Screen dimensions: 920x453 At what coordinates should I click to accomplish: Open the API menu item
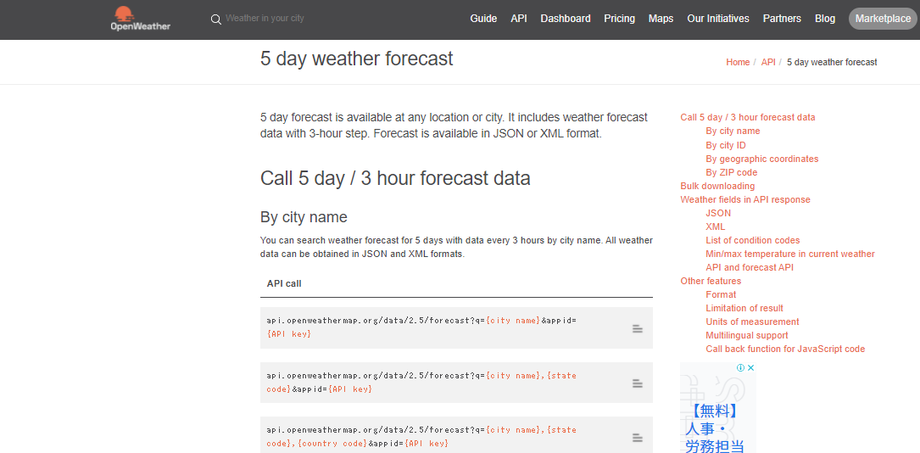[x=519, y=19]
